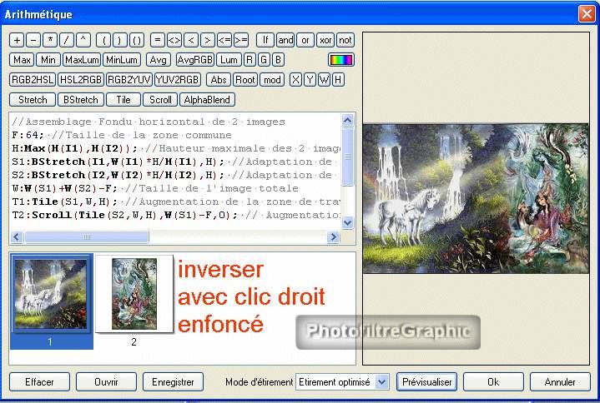Click the plus operator button
The height and width of the screenshot is (403, 600).
[x=17, y=40]
